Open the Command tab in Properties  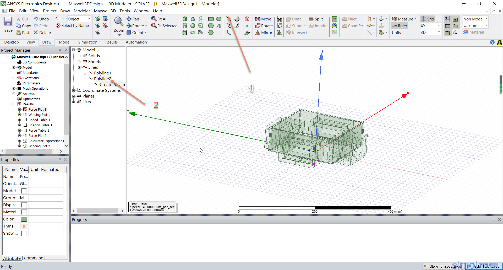[34, 258]
